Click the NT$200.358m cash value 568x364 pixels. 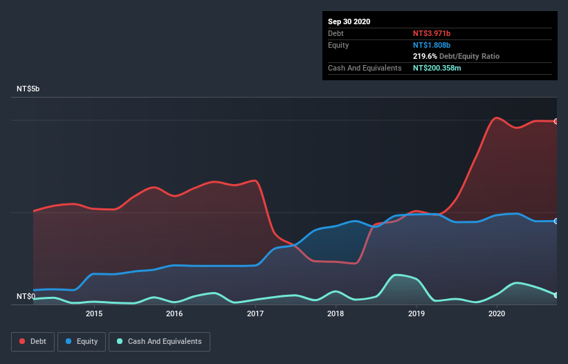437,68
